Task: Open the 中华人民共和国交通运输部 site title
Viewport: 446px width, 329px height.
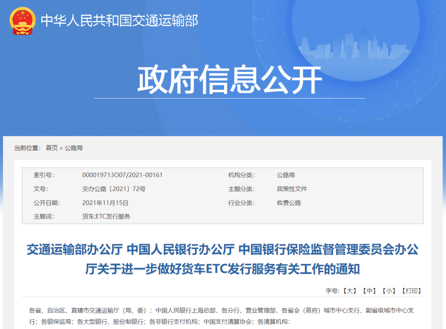Action: coord(119,21)
